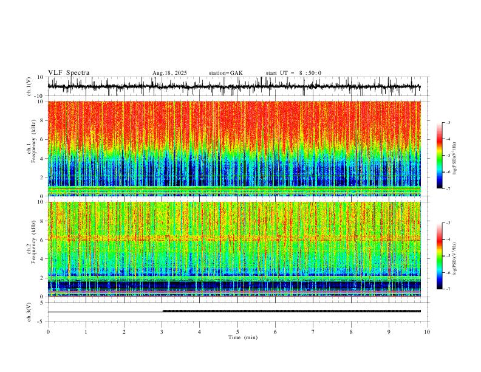Screen dimensions: 481x372
Task: Click the "VLF Spectra" plot title
Action: click(x=69, y=73)
